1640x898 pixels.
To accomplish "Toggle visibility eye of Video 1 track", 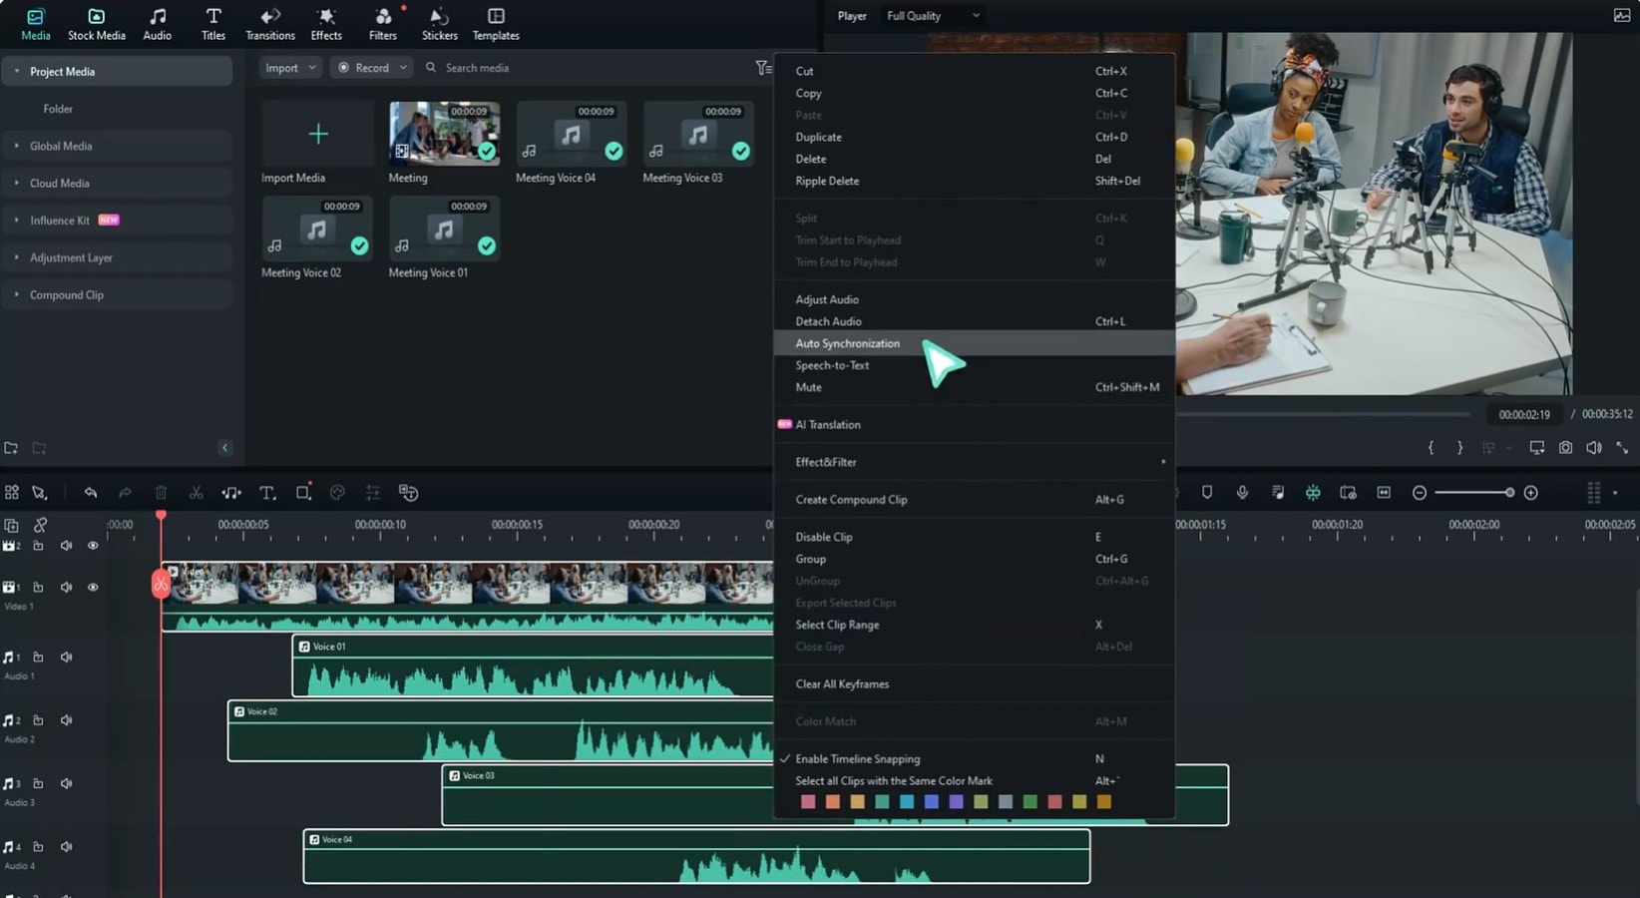I will 93,587.
